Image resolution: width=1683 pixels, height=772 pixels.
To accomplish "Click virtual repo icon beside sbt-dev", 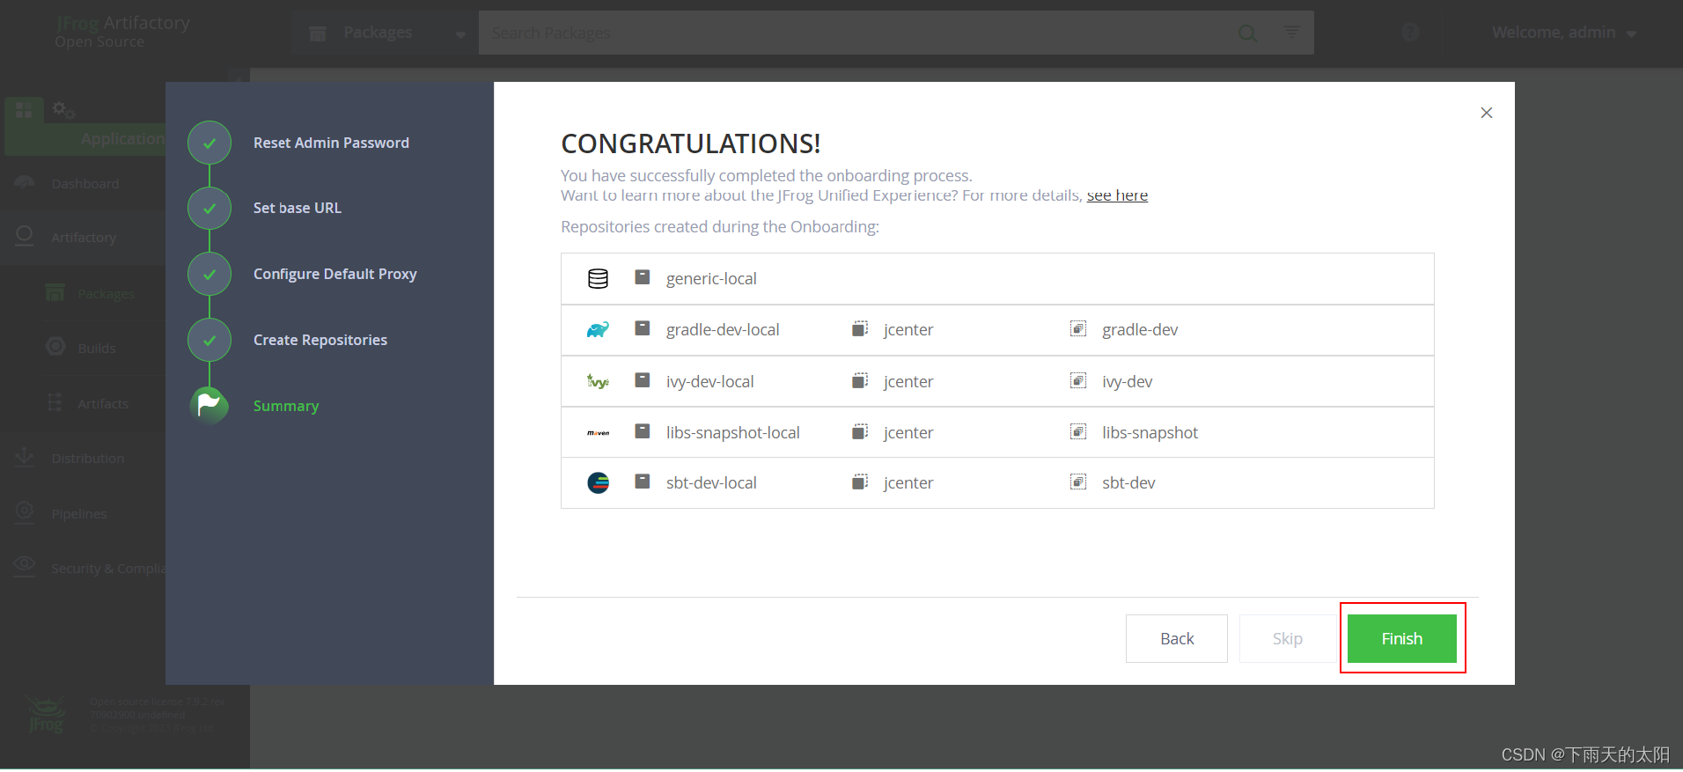I will (x=1078, y=482).
